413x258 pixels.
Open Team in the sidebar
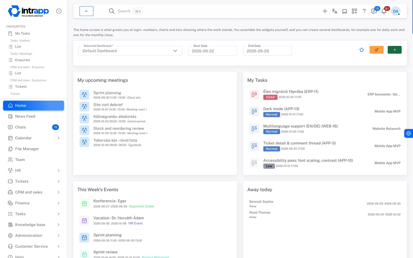coord(34,160)
